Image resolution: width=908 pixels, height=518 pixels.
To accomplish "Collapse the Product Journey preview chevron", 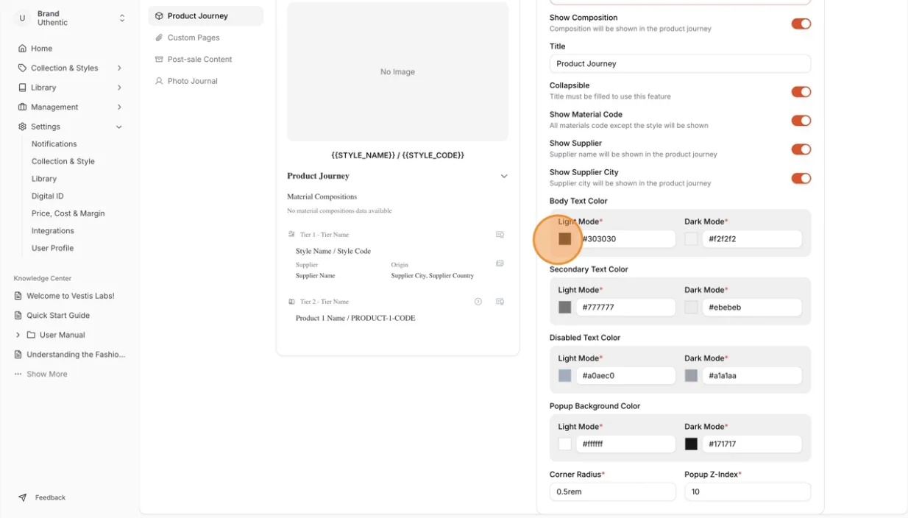I will coord(504,177).
